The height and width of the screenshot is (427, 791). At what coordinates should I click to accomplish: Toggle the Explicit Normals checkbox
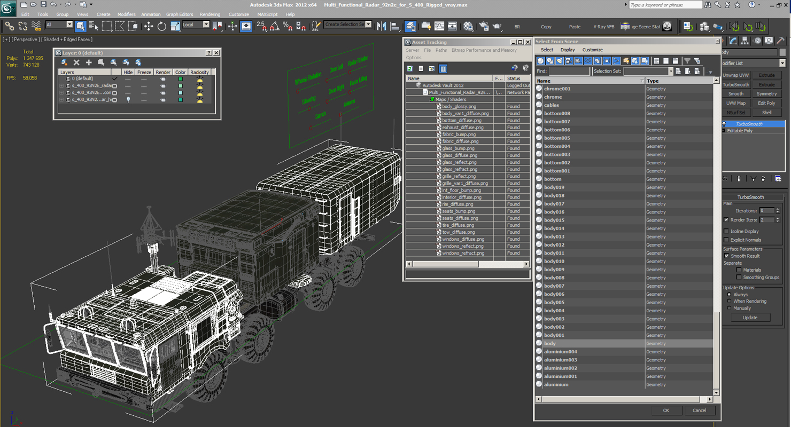(726, 240)
